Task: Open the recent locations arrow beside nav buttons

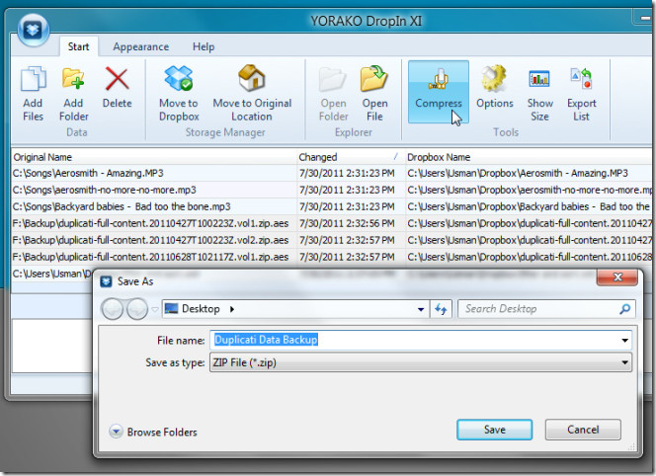Action: 155,309
